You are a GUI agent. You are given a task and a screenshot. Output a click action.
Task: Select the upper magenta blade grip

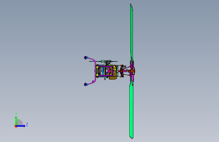[x=132, y=64]
